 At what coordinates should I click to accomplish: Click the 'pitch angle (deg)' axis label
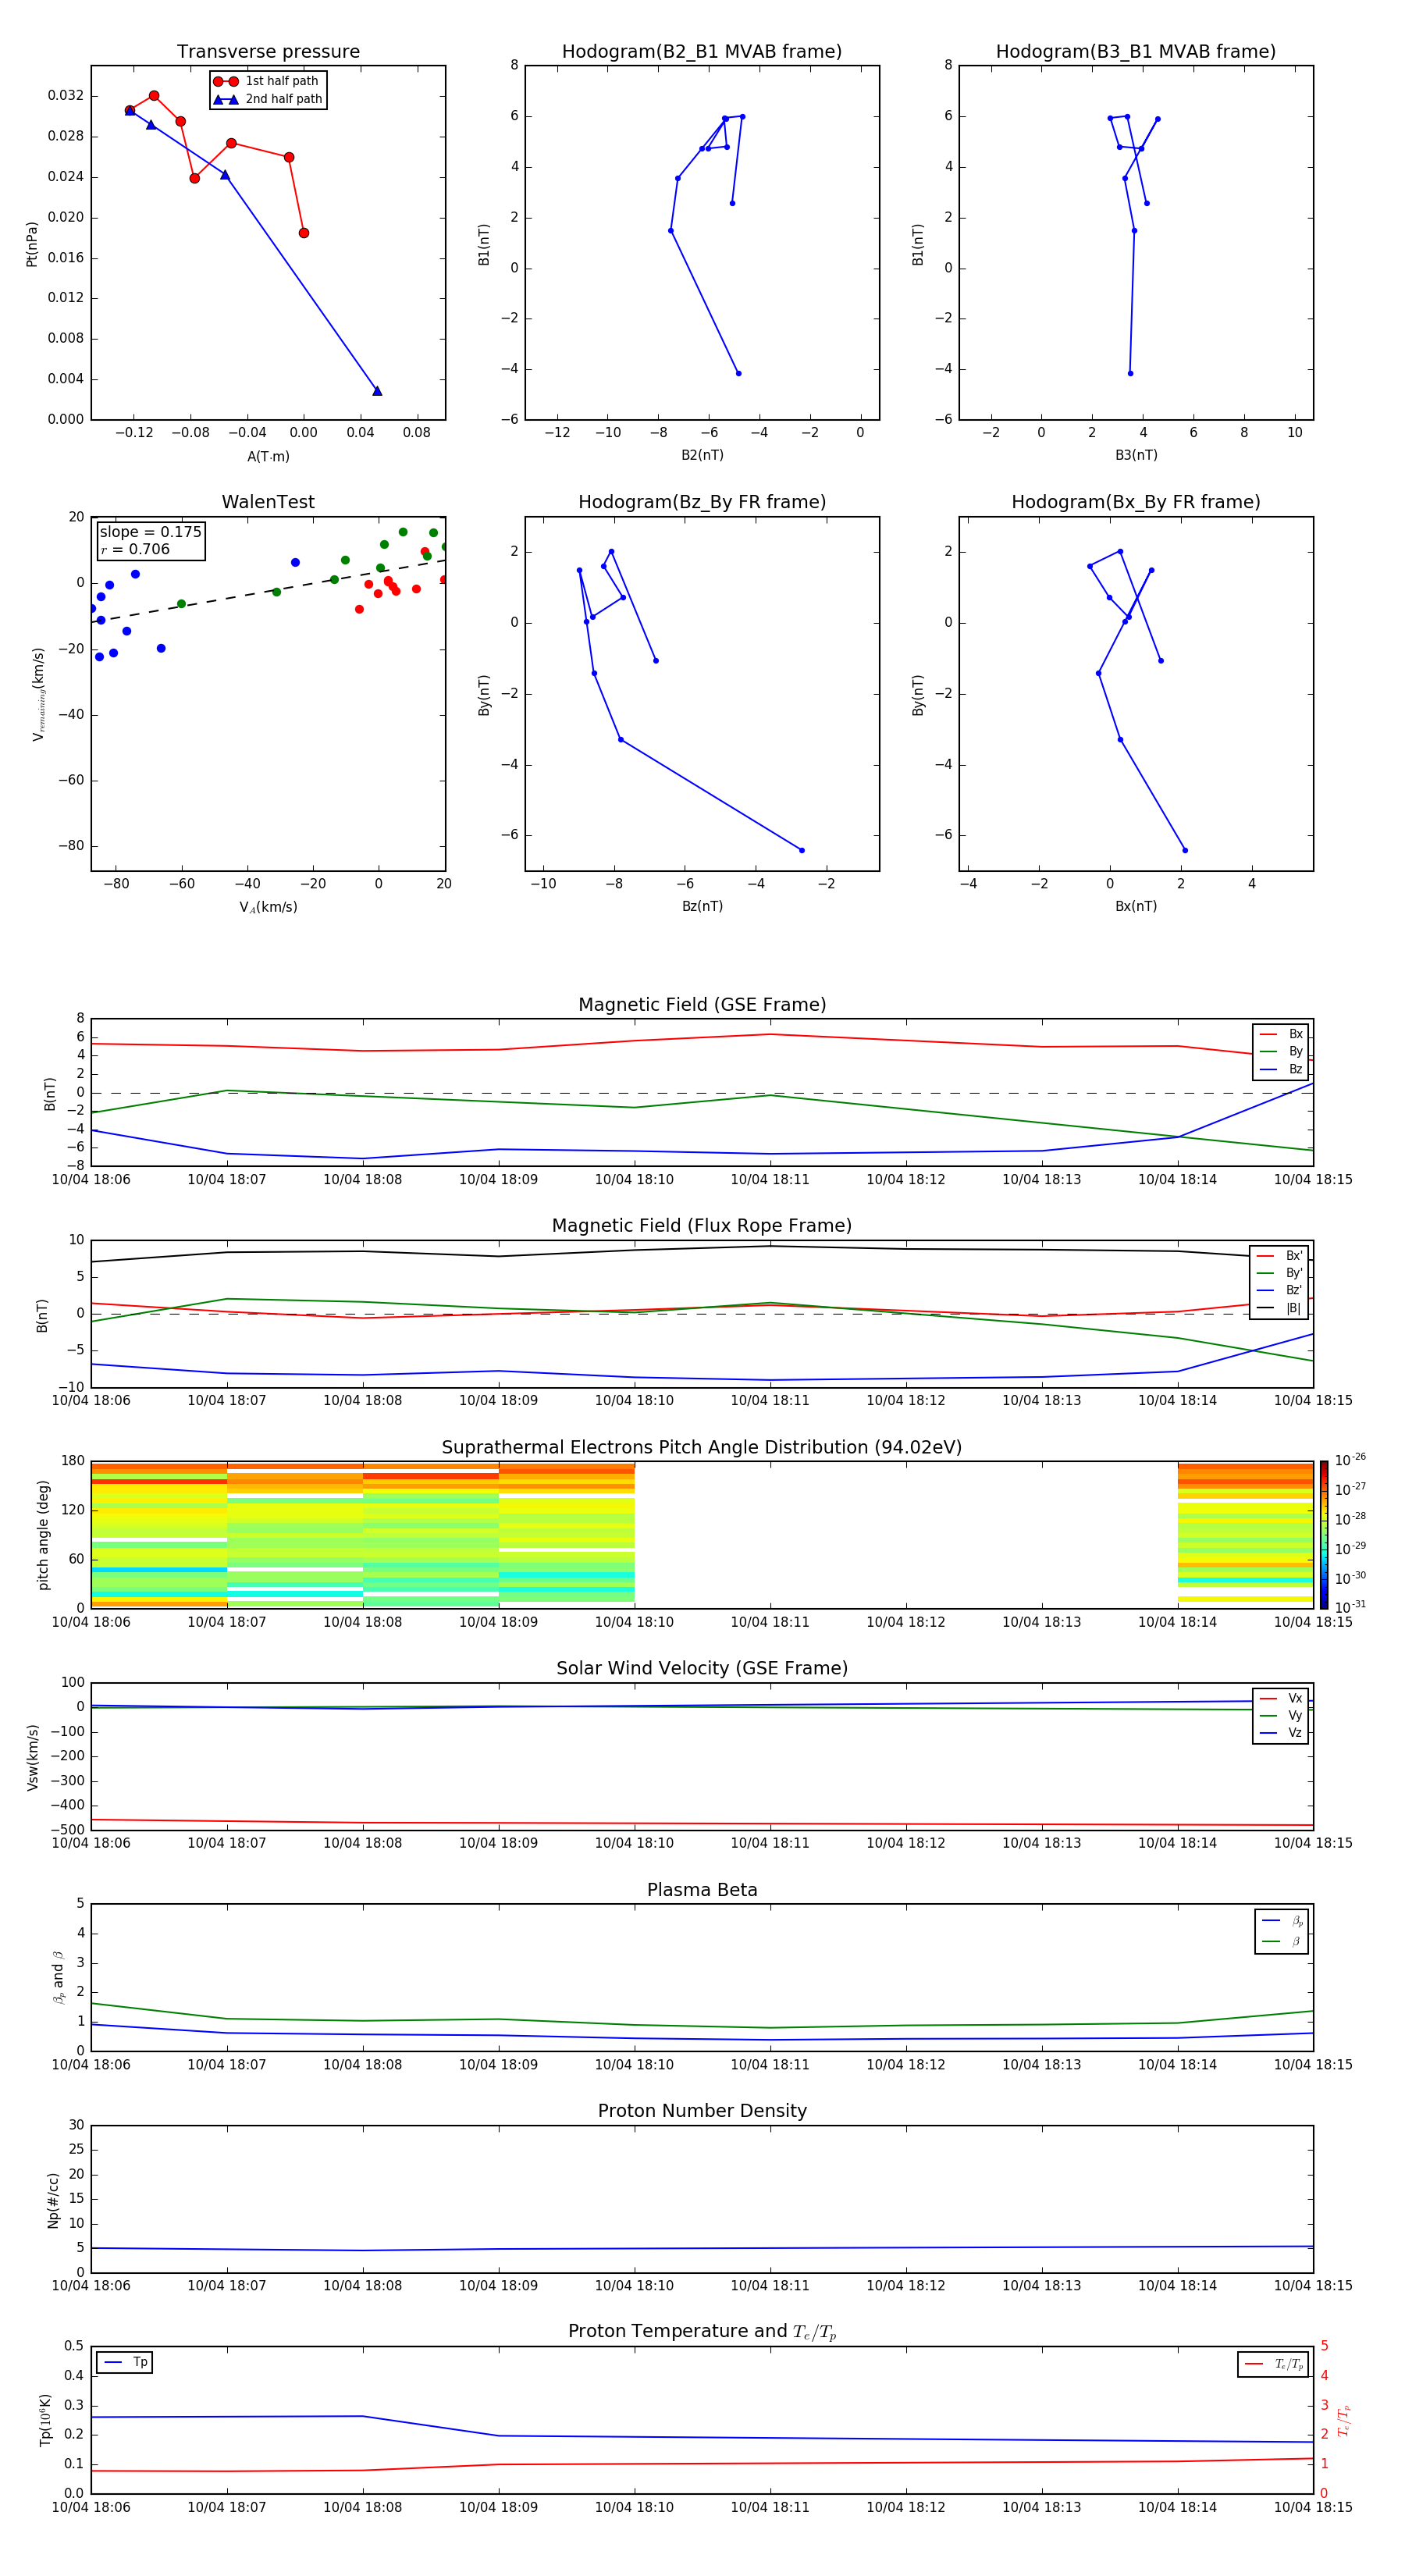[x=43, y=1535]
